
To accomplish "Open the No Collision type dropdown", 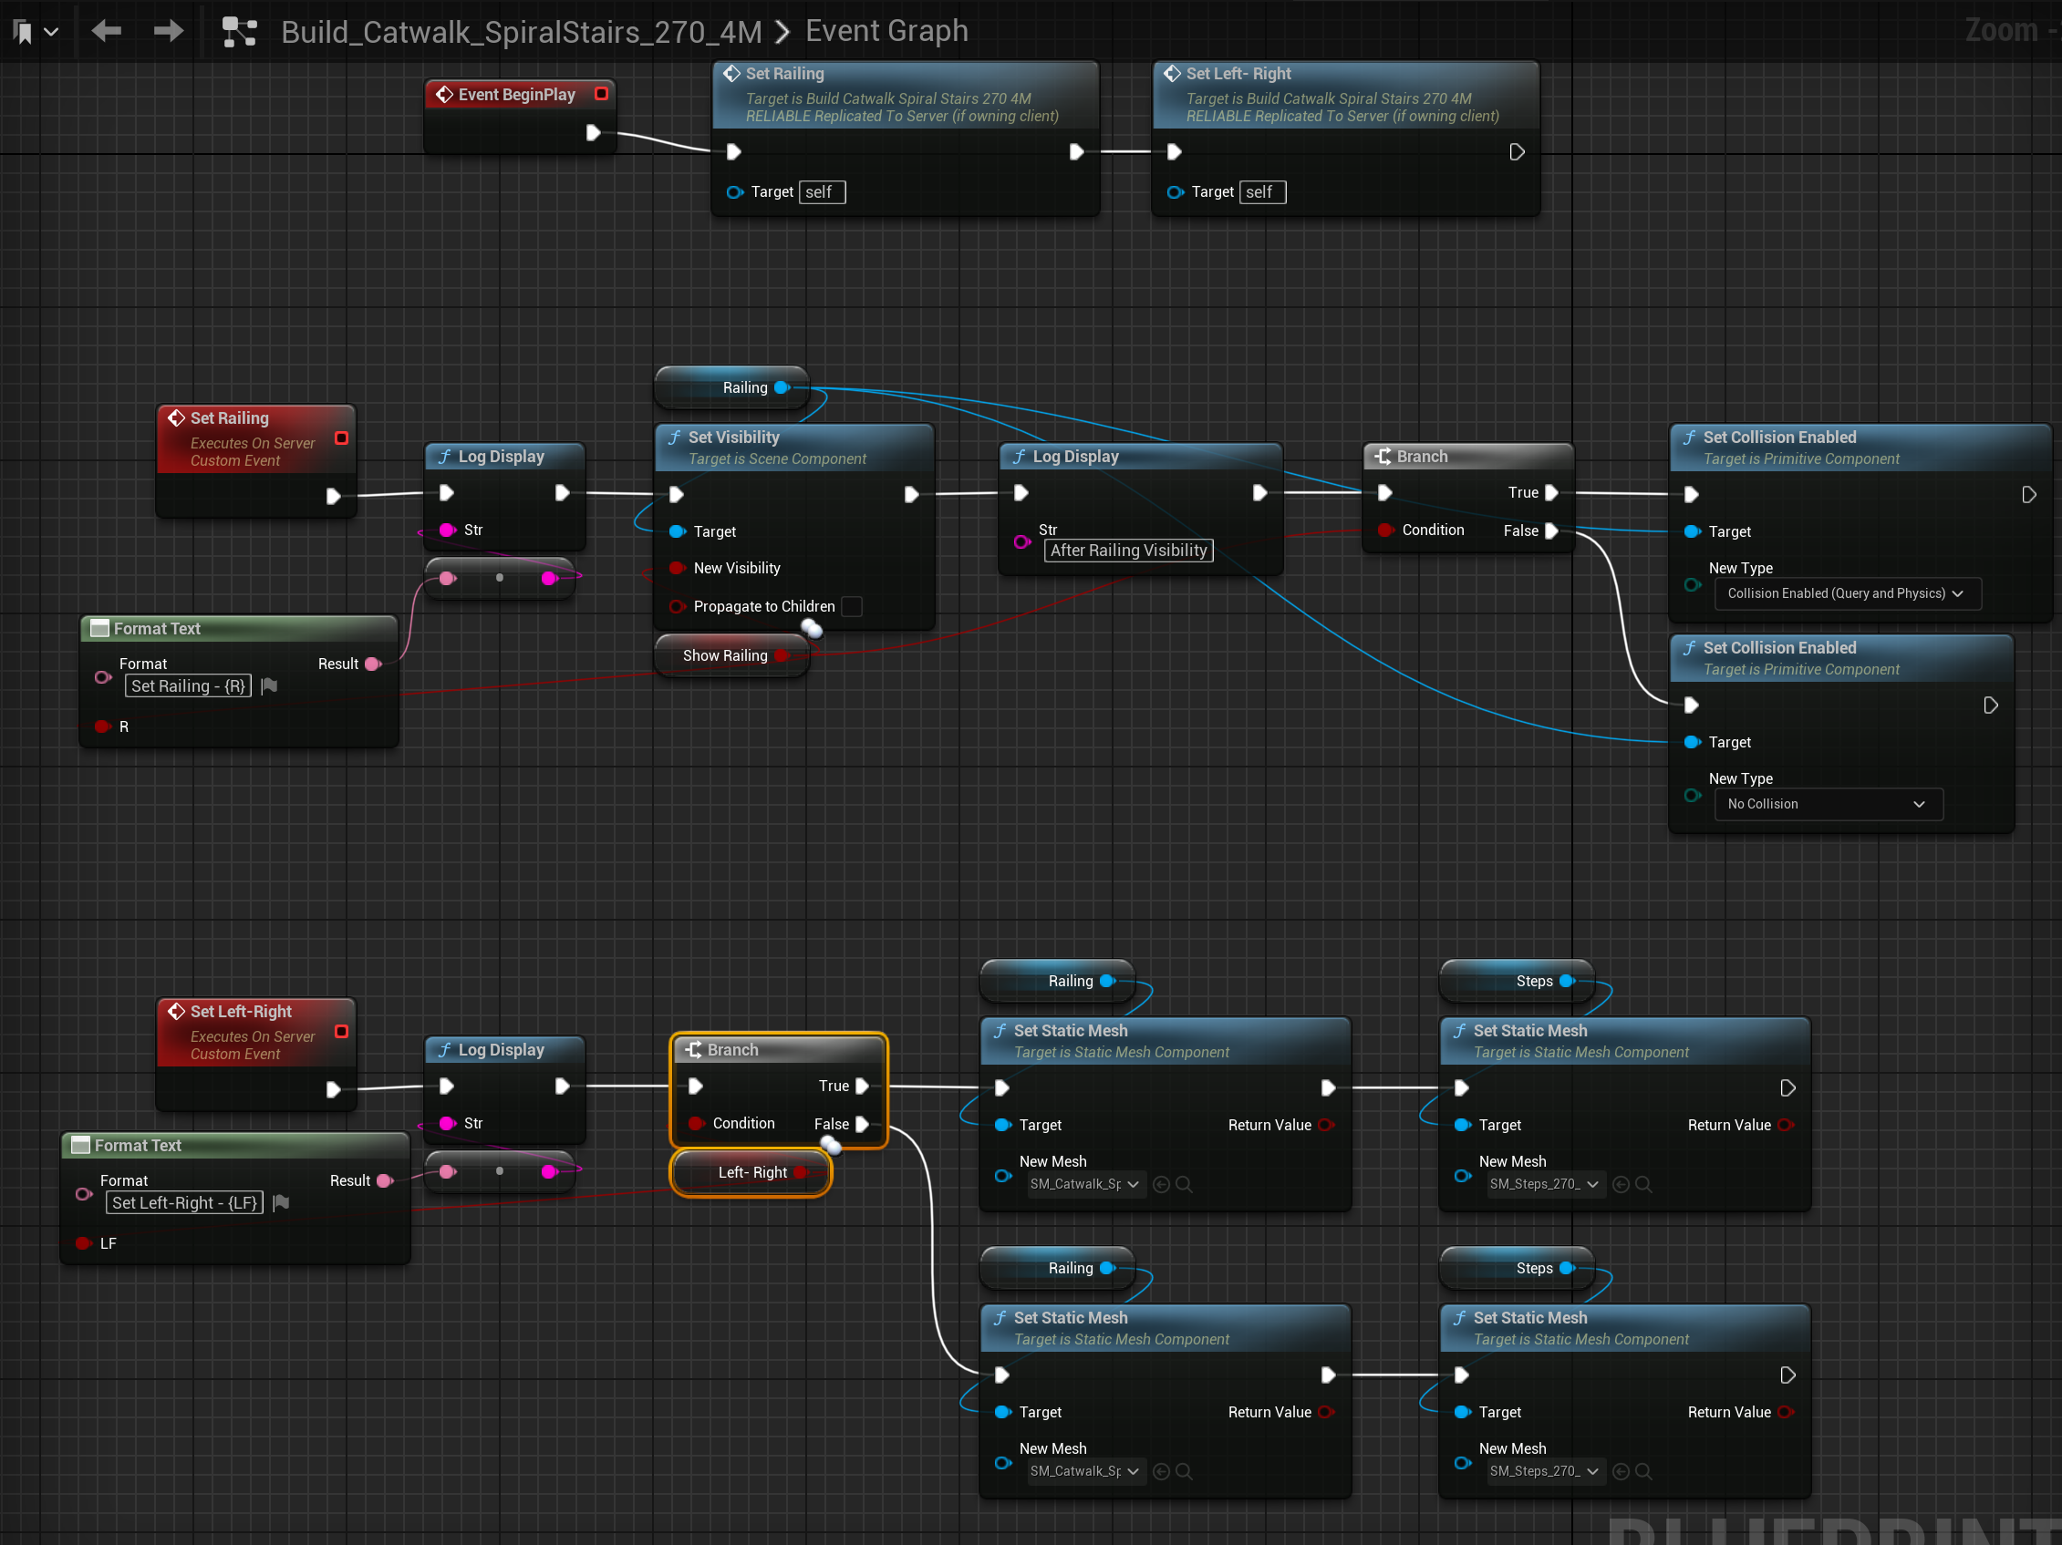I will (x=1828, y=804).
